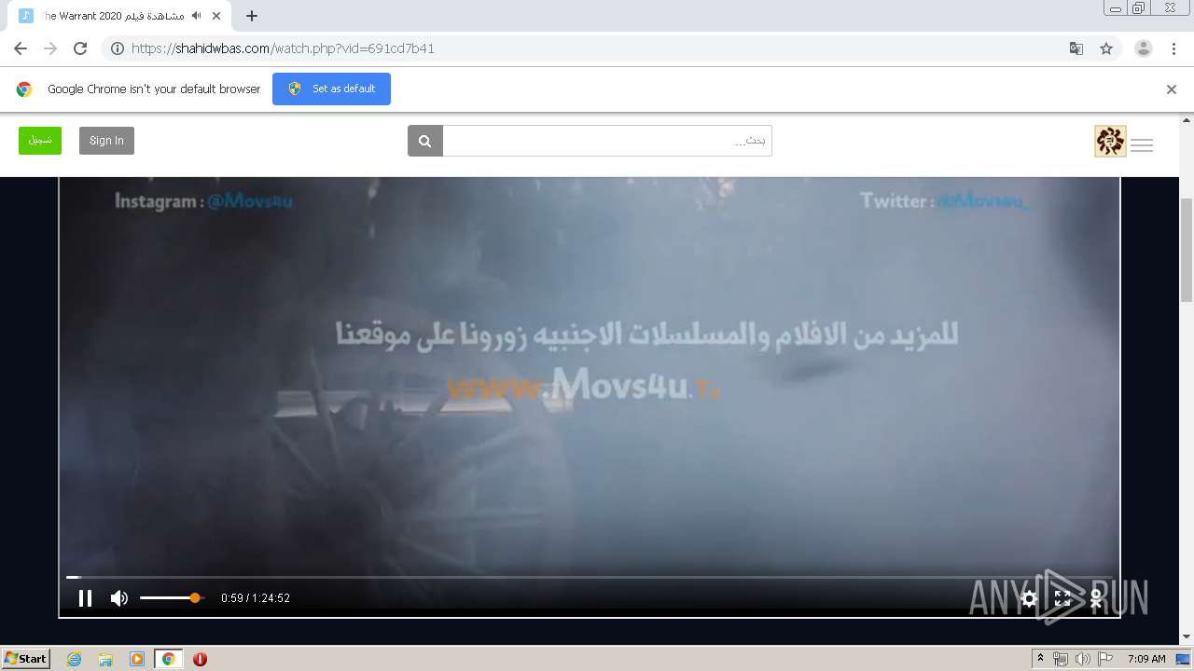Seek on the video progress bar

590,578
